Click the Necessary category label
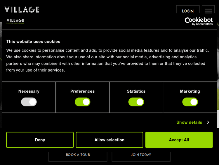This screenshot has height=165, width=219. [x=29, y=91]
